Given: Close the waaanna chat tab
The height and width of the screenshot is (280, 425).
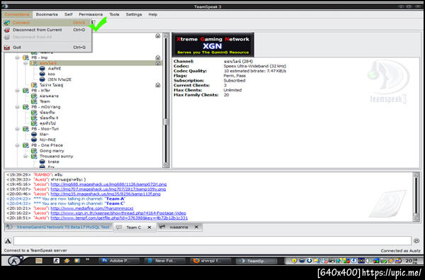Looking at the screenshot, I should 196,227.
